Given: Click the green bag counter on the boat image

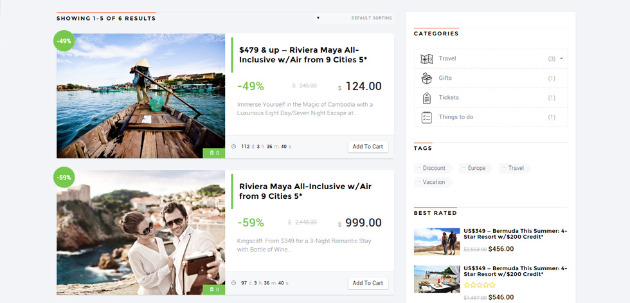Looking at the screenshot, I should 214,153.
